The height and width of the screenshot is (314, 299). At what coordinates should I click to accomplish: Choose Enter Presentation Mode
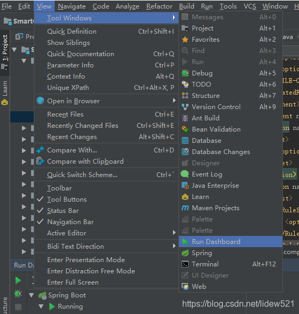click(106, 260)
